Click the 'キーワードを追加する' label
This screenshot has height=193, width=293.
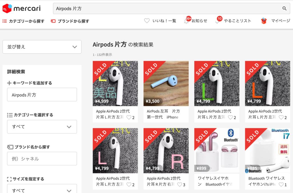pyautogui.click(x=32, y=83)
